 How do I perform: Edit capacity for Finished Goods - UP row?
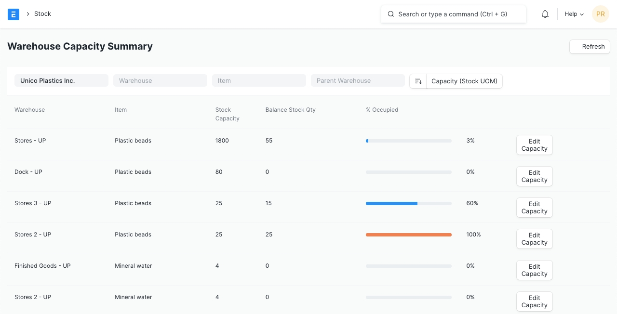534,270
